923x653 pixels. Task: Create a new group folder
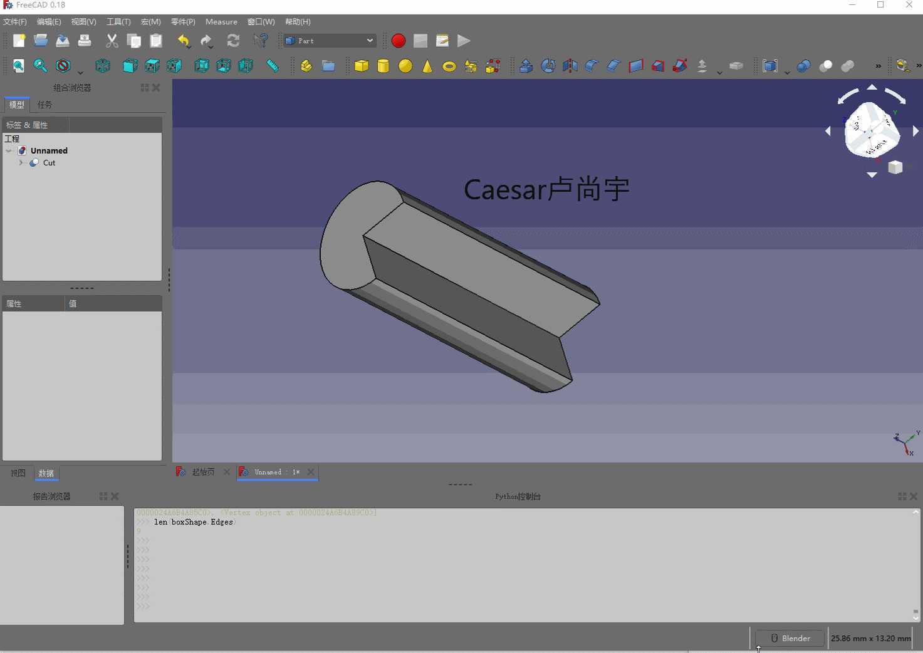(328, 66)
